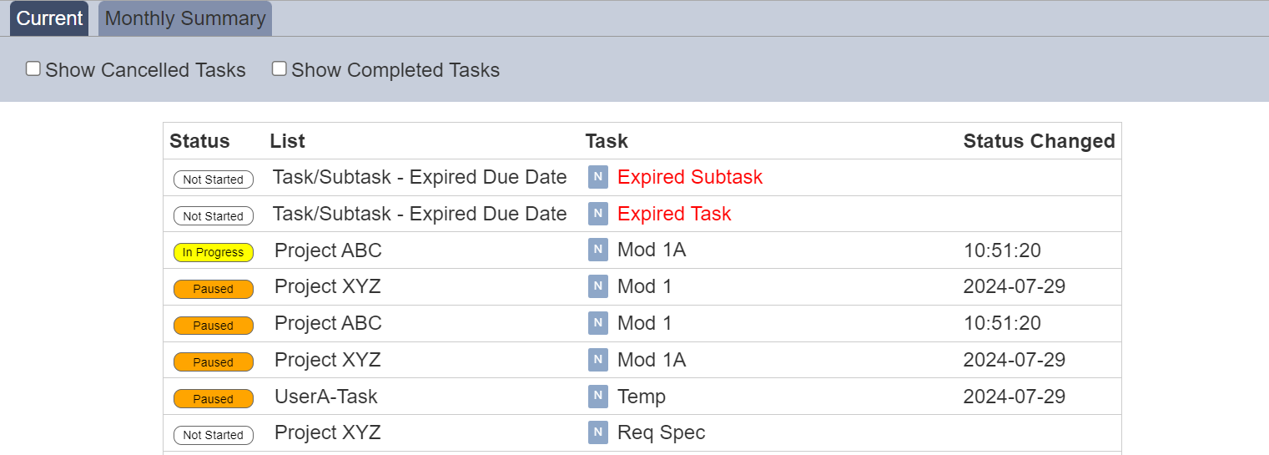Click N icon next to Project ABC Mod 1A
Viewport: 1269px width, 455px height.
(x=597, y=250)
